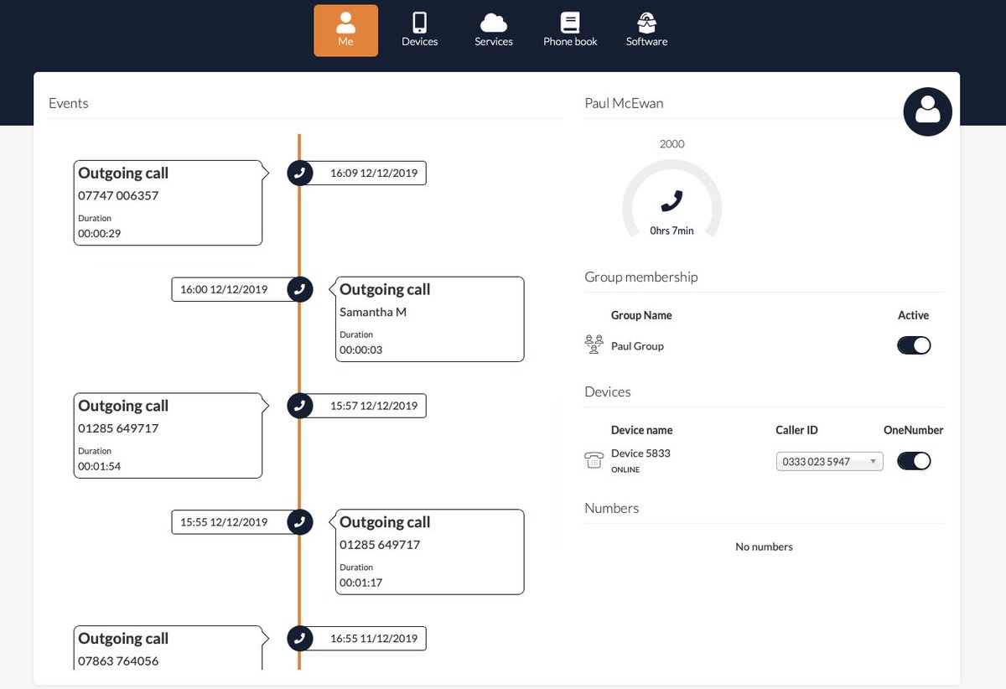Screen dimensions: 1006x689
Task: Open the Devices section
Action: click(419, 29)
